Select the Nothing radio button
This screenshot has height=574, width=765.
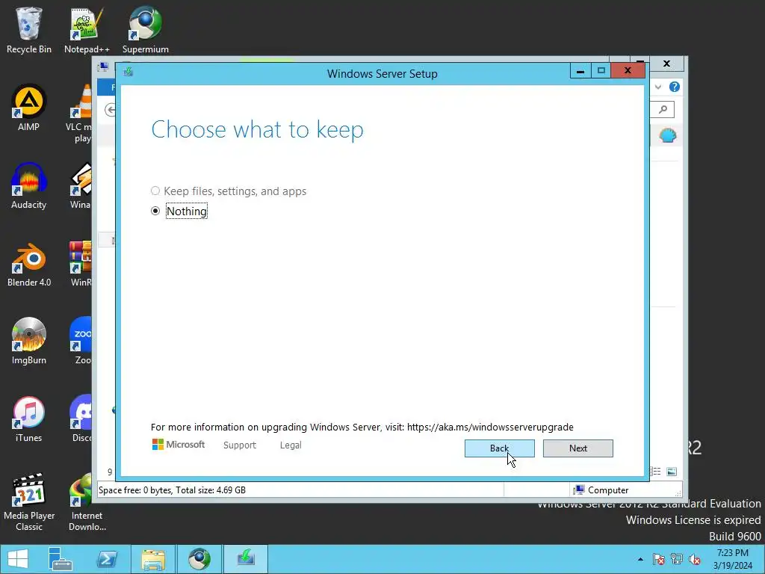tap(155, 211)
